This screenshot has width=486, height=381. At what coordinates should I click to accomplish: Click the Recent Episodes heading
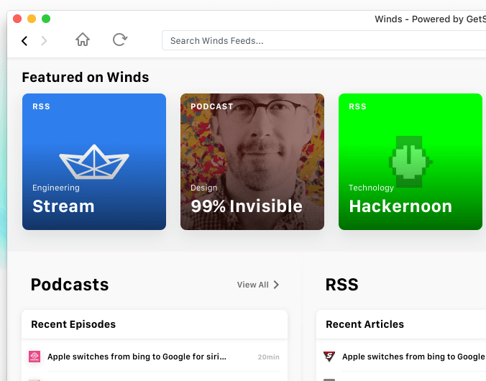73,324
